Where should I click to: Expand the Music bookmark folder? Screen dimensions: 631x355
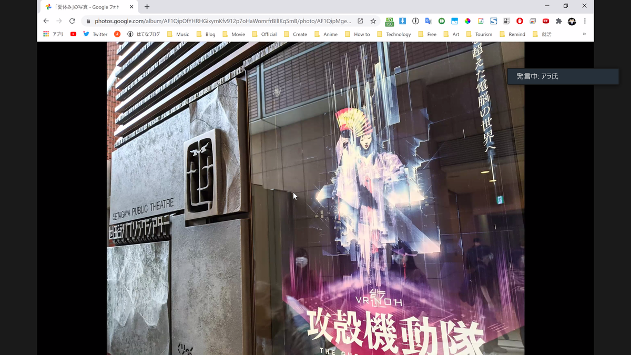pyautogui.click(x=178, y=34)
